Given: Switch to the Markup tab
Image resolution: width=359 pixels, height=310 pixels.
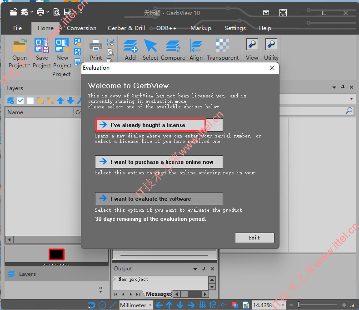Looking at the screenshot, I should [x=201, y=28].
